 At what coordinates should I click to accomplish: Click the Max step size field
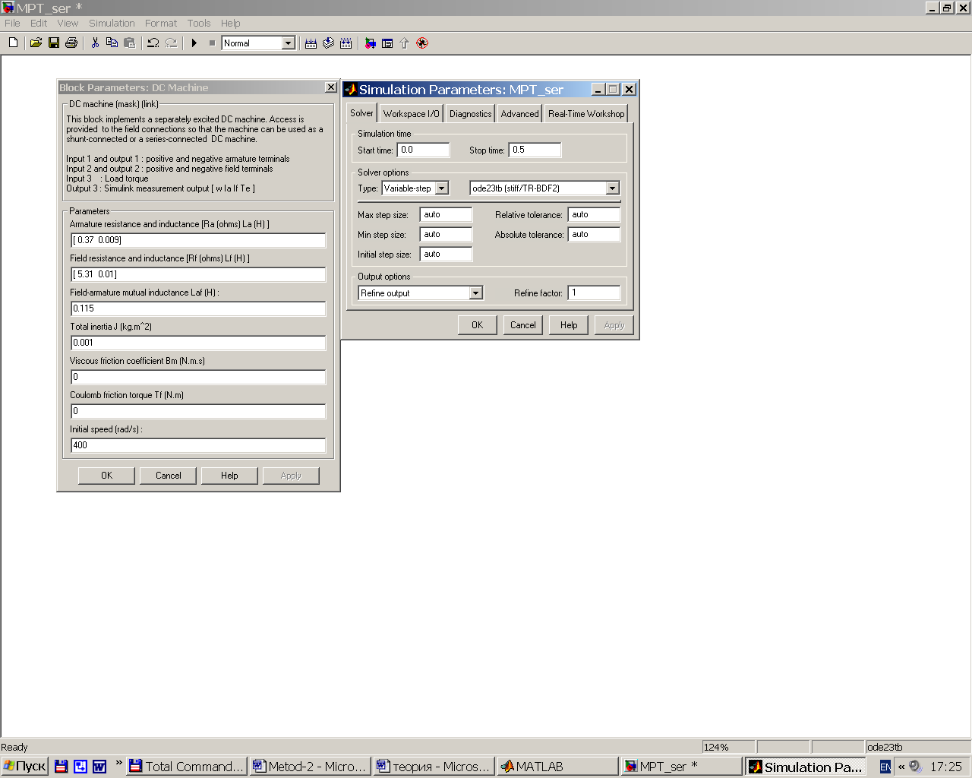tap(447, 214)
